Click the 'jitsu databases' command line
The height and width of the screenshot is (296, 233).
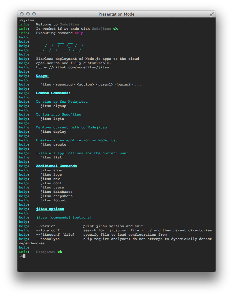click(56, 192)
